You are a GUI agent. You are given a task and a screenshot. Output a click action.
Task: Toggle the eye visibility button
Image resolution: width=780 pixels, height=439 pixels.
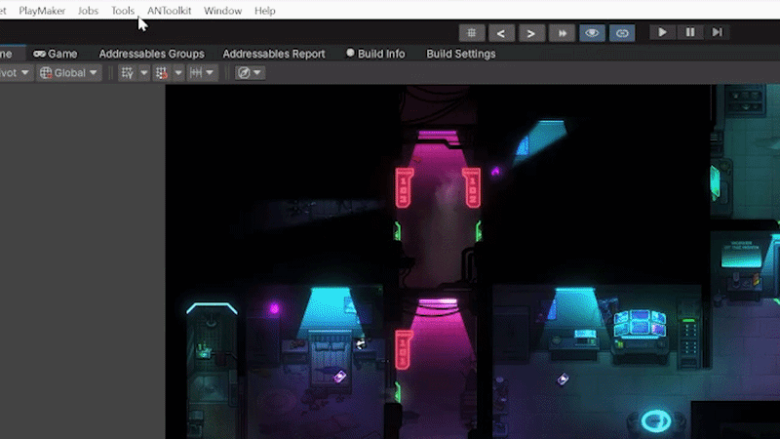(591, 33)
